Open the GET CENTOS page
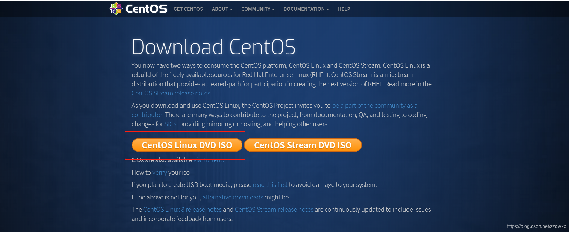Screen dimensions: 569x232 click(x=188, y=9)
